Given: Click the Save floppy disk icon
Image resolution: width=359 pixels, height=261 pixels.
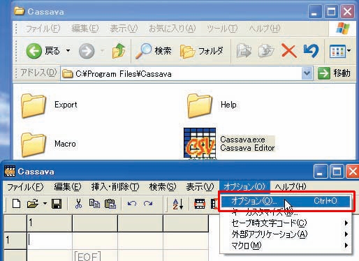Looking at the screenshot, I should point(57,204).
